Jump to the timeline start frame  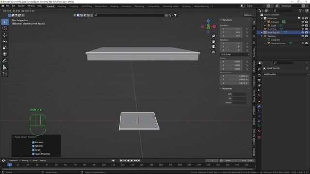pyautogui.click(x=121, y=160)
